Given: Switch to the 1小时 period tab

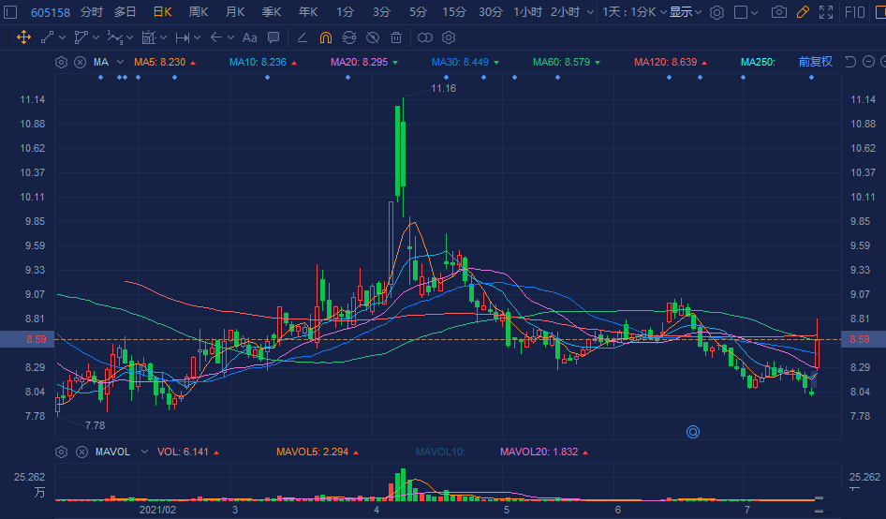Looking at the screenshot, I should tap(527, 12).
